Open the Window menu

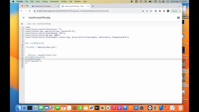(x=77, y=1)
